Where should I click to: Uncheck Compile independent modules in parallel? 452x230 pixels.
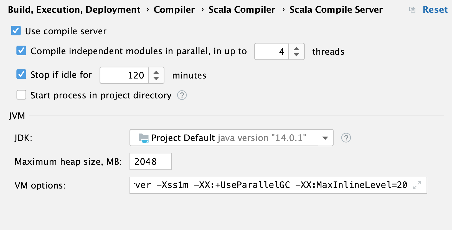tap(21, 51)
